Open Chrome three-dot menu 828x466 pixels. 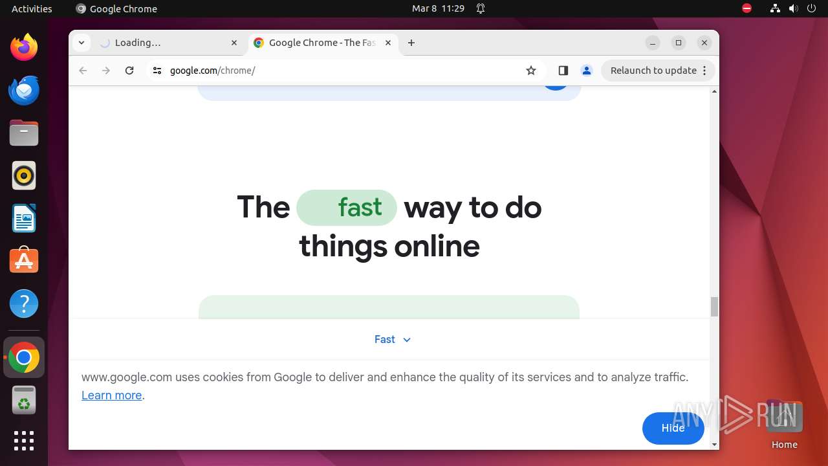(704, 71)
